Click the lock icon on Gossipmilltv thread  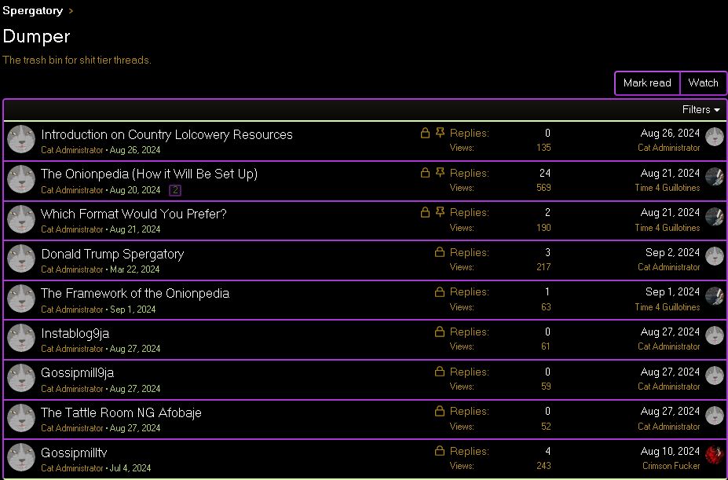pos(440,451)
